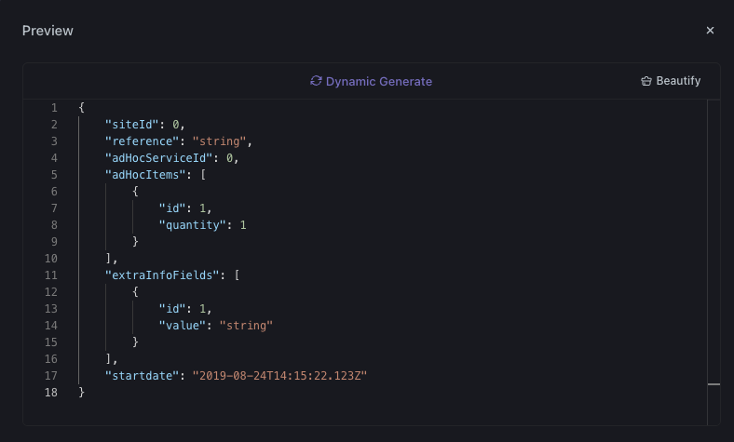This screenshot has width=734, height=442.
Task: Click the startdate timestamp value
Action: 280,376
